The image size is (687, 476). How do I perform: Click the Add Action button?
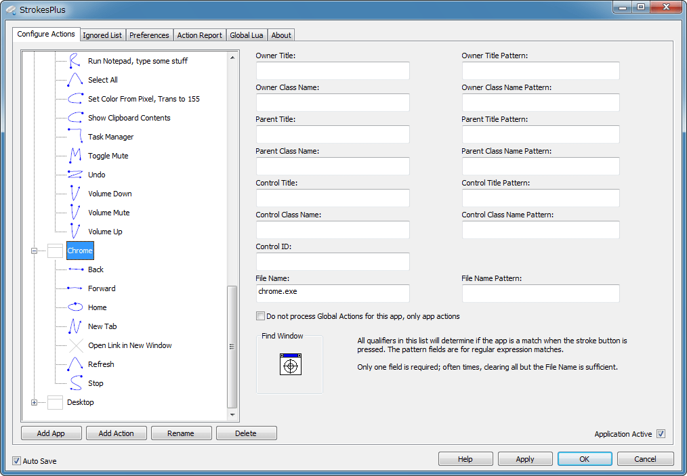(x=116, y=433)
